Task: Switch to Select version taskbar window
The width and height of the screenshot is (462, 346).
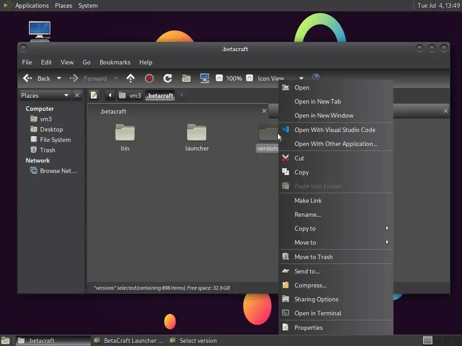Action: pyautogui.click(x=193, y=341)
